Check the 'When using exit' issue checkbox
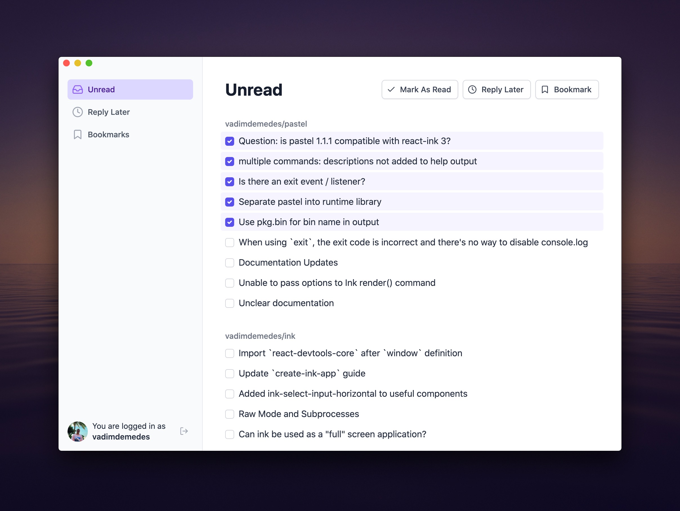 230,243
